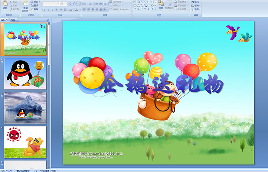
Task: Increase font size with the large A
Action: [x=70, y=4]
